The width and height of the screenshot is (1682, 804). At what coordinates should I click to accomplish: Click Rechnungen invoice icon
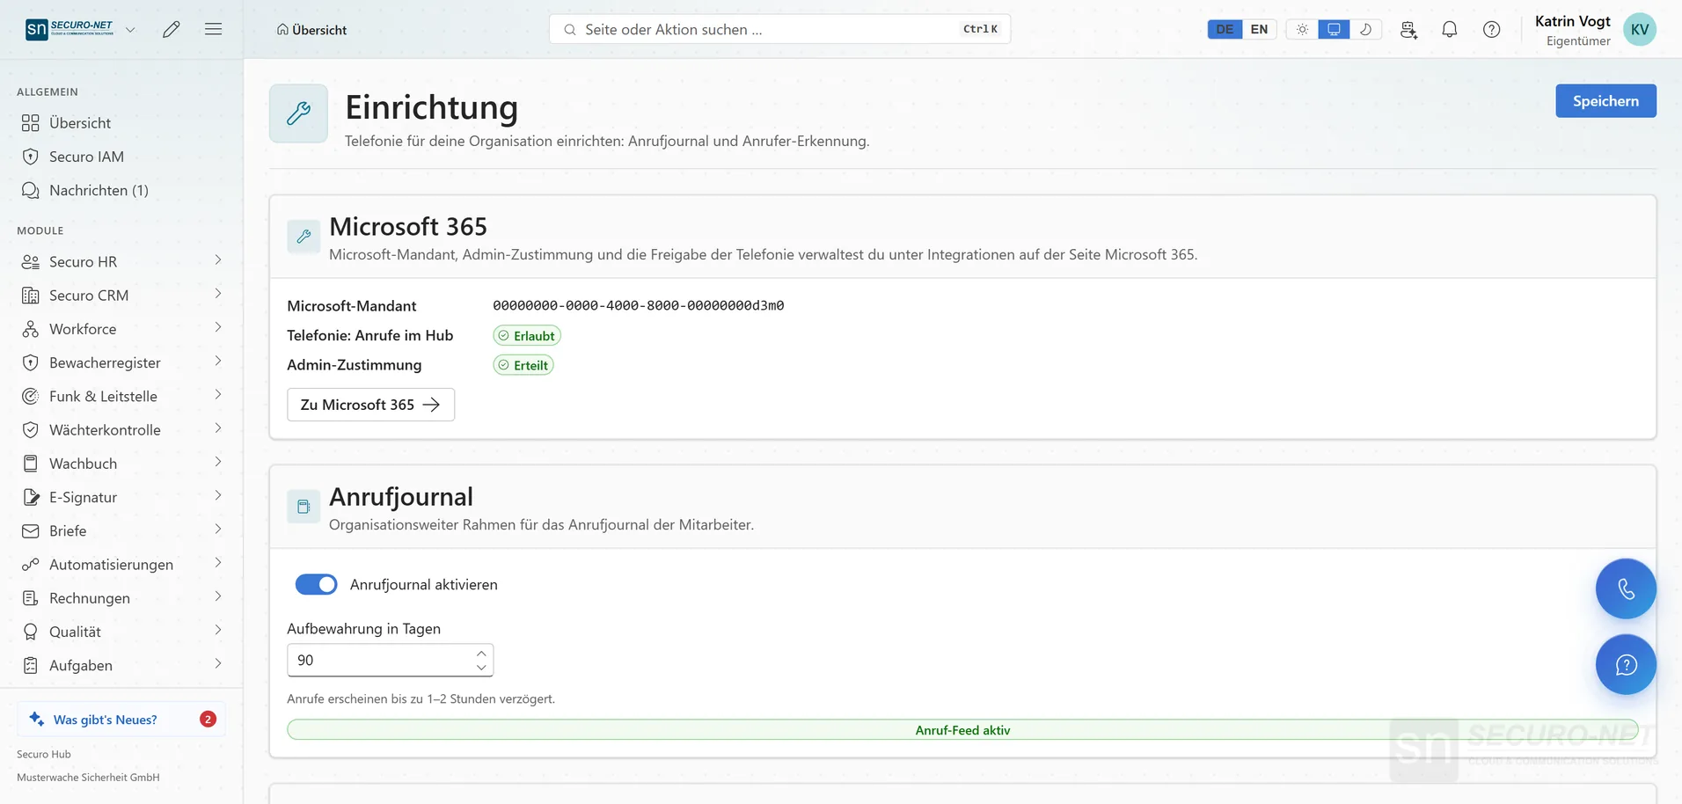coord(31,598)
